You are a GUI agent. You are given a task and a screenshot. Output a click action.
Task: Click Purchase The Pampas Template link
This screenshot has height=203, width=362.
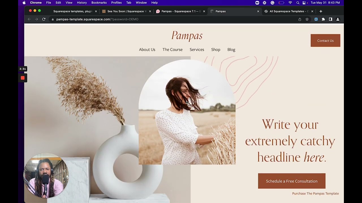[315, 193]
